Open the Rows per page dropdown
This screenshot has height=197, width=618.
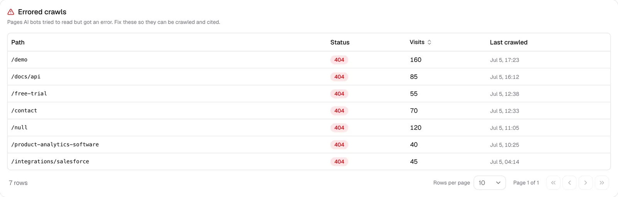(489, 183)
